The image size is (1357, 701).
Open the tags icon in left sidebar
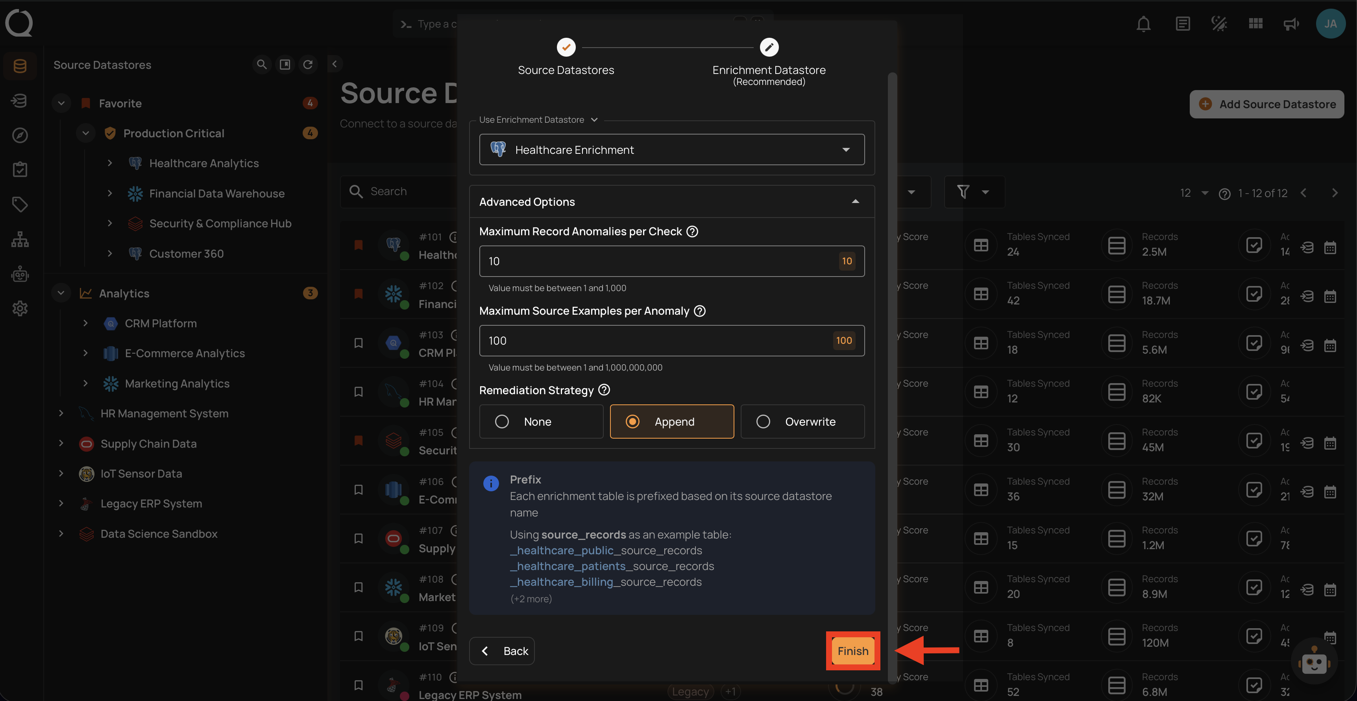click(x=20, y=204)
